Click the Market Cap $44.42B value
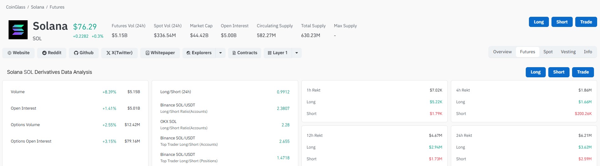 coord(199,35)
